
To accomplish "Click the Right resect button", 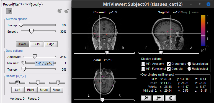I will (30, 90).
